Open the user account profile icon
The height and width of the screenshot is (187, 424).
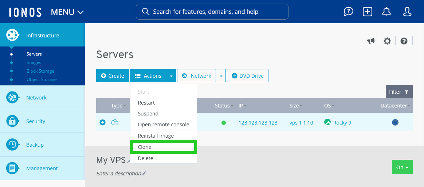[407, 12]
